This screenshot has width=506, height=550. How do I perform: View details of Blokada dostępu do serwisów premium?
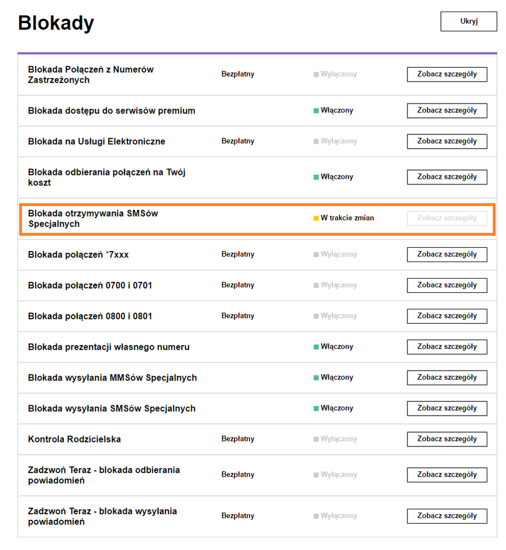click(x=447, y=111)
